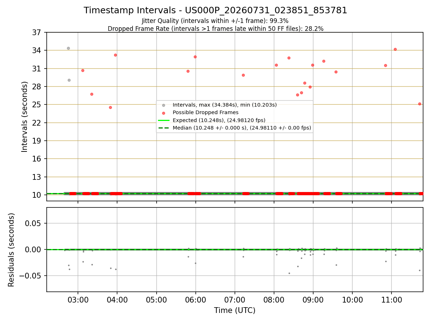Click the Median legend text entry

pos(242,128)
